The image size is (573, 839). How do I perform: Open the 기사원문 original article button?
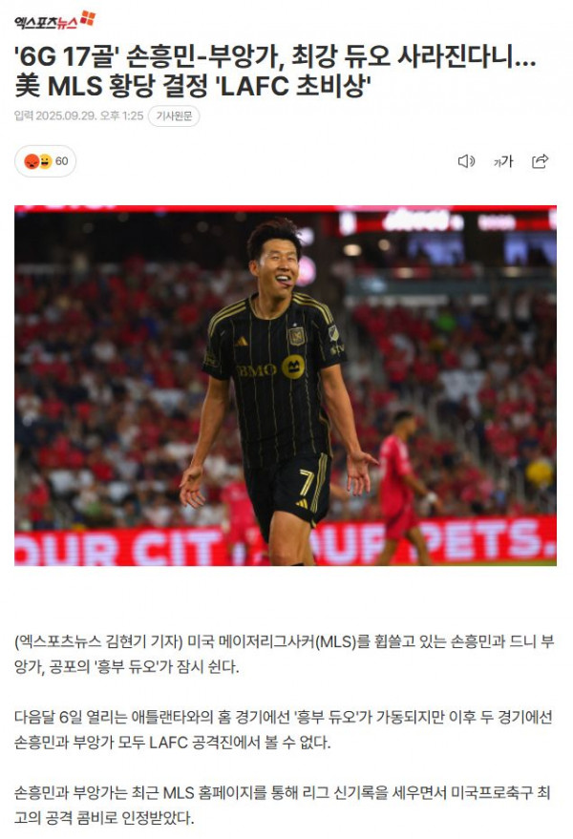point(174,116)
